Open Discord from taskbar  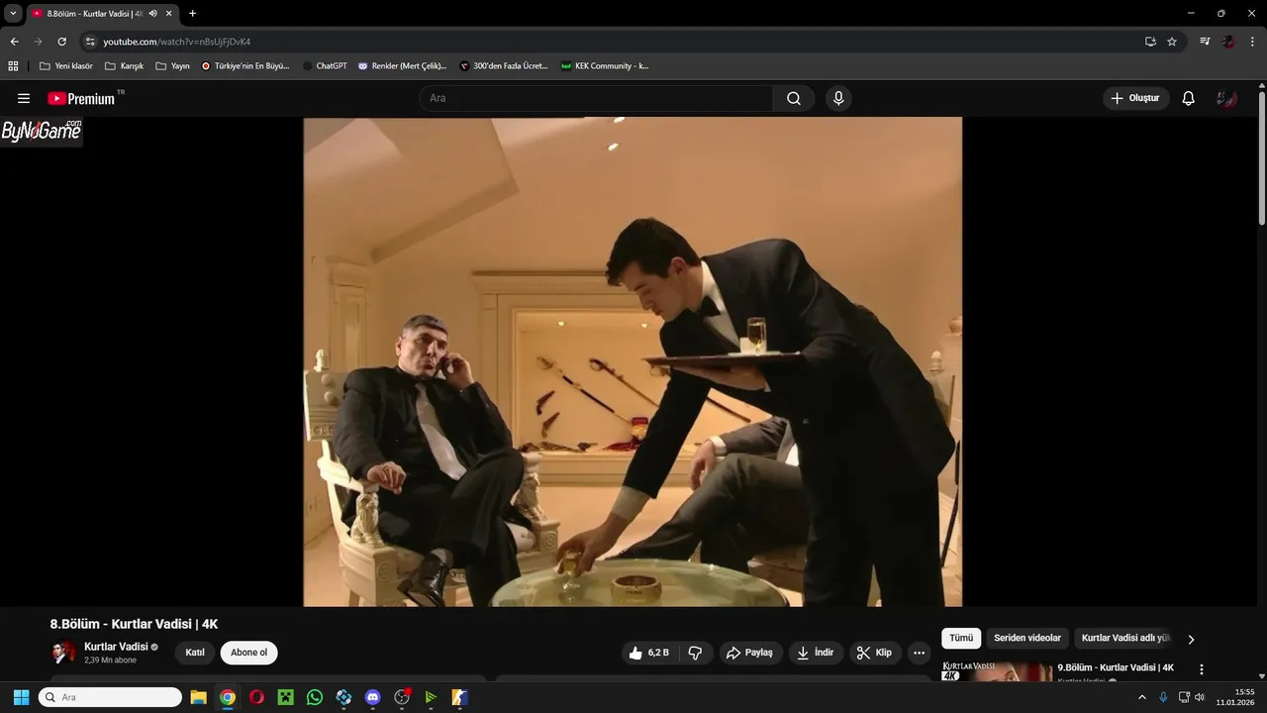click(x=372, y=697)
